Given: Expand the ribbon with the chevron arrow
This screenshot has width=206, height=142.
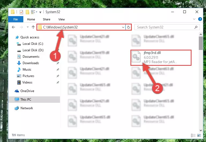Looking at the screenshot, I should 194,19.
